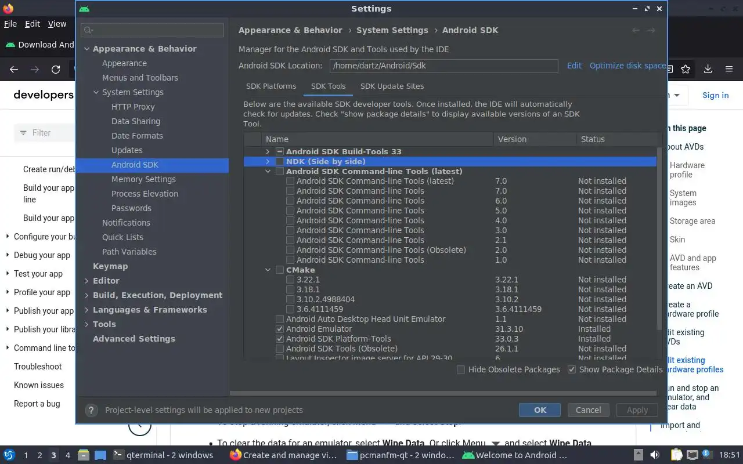This screenshot has height=464, width=743.
Task: Collapse Appearance & Behavior tree node
Action: [x=86, y=49]
